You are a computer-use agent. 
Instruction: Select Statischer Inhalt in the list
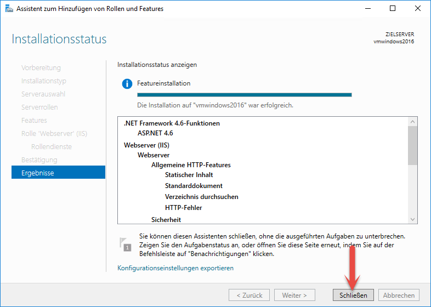tap(189, 175)
